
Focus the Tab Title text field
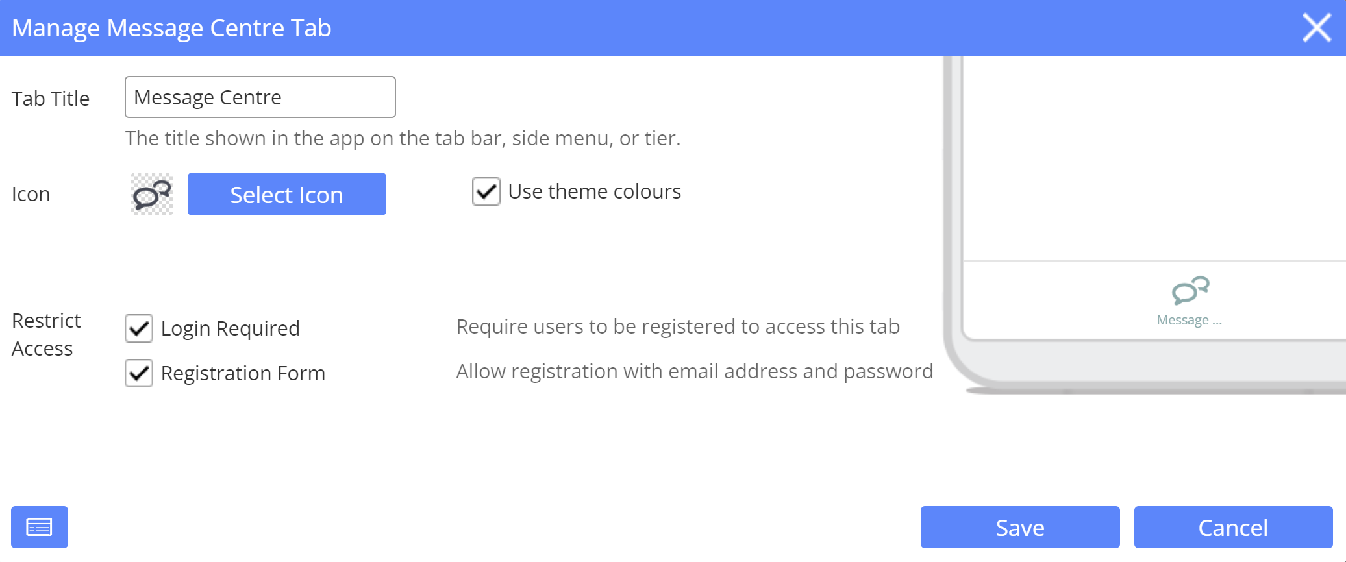260,97
